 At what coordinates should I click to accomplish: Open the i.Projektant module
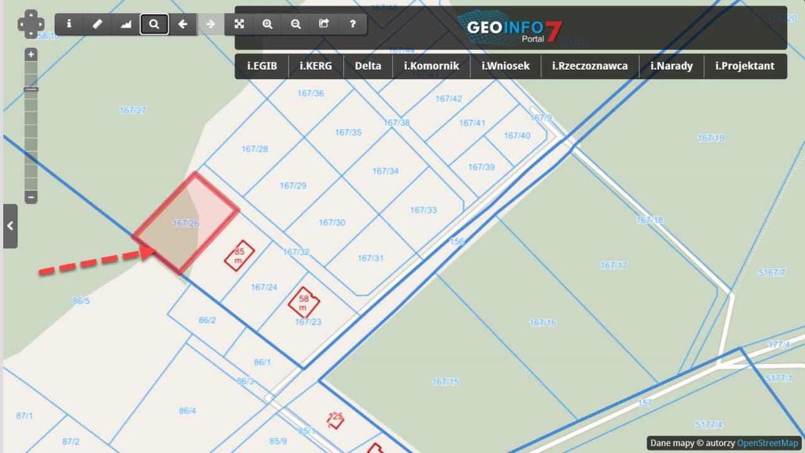[745, 66]
